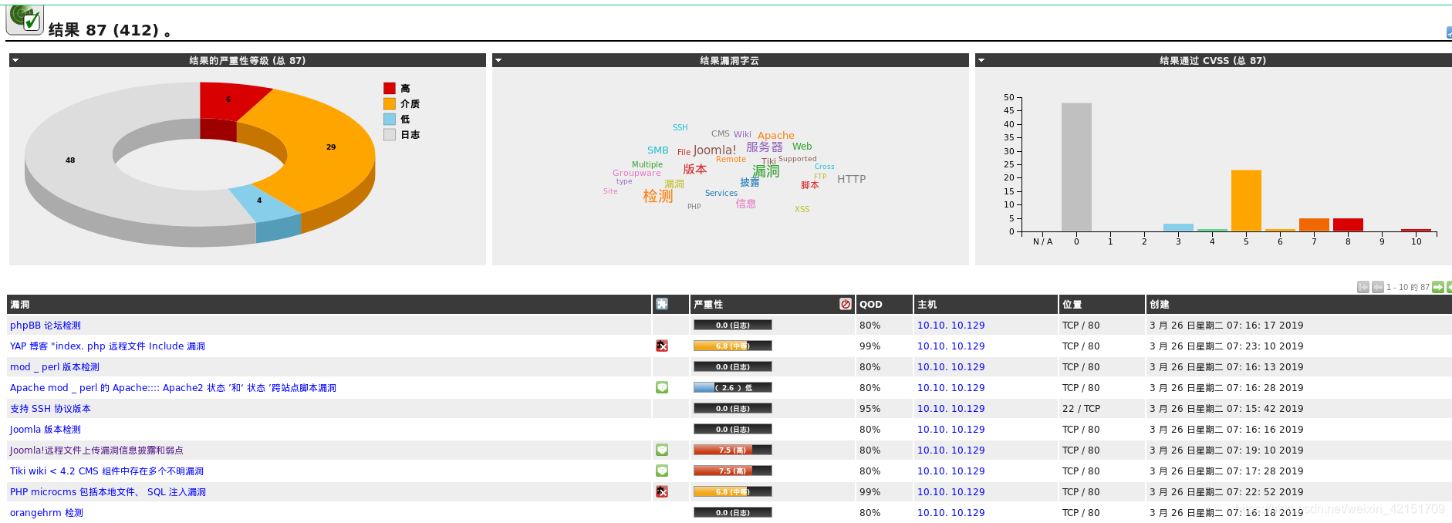Click solution type icon in the Joomla!远程文件上传 row
Image resolution: width=1452 pixels, height=523 pixels.
click(x=662, y=450)
